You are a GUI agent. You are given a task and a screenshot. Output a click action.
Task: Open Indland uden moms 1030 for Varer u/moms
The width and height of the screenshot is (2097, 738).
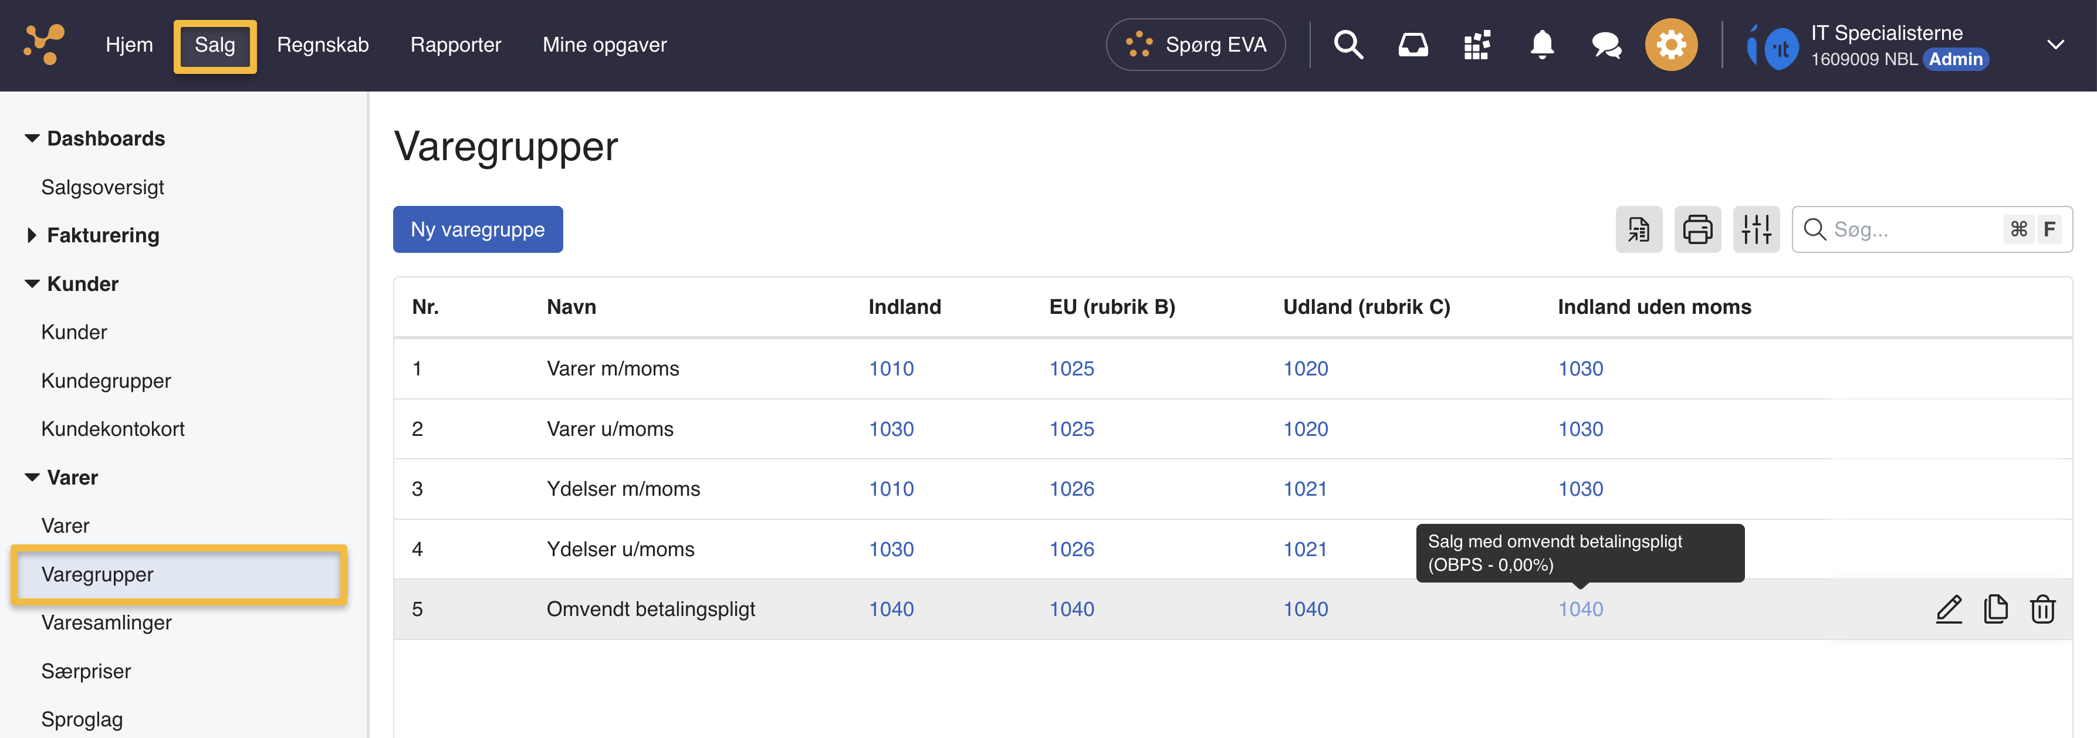coord(1580,429)
